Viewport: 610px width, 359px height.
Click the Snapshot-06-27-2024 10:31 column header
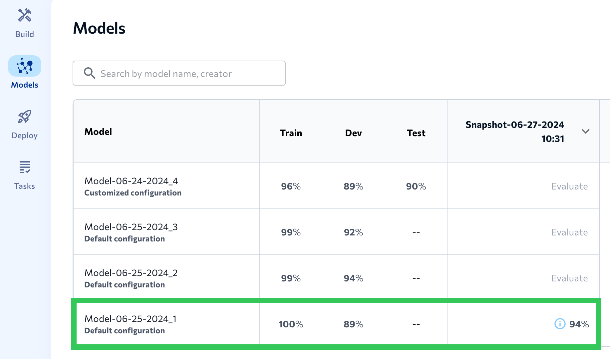[x=514, y=131]
